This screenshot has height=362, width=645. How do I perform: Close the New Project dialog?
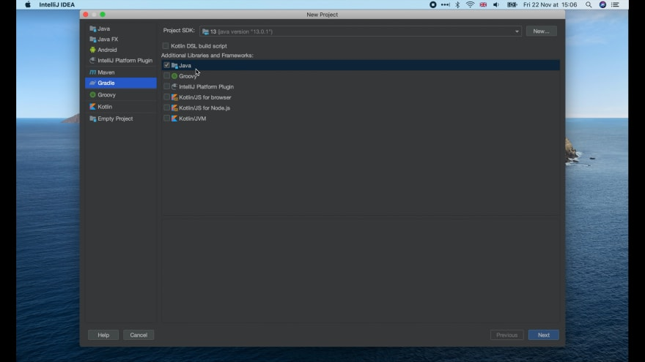pyautogui.click(x=86, y=15)
